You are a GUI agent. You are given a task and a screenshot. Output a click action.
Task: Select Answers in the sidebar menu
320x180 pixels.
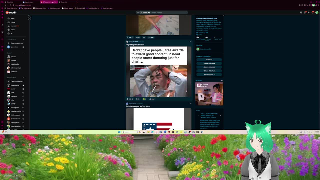13,26
